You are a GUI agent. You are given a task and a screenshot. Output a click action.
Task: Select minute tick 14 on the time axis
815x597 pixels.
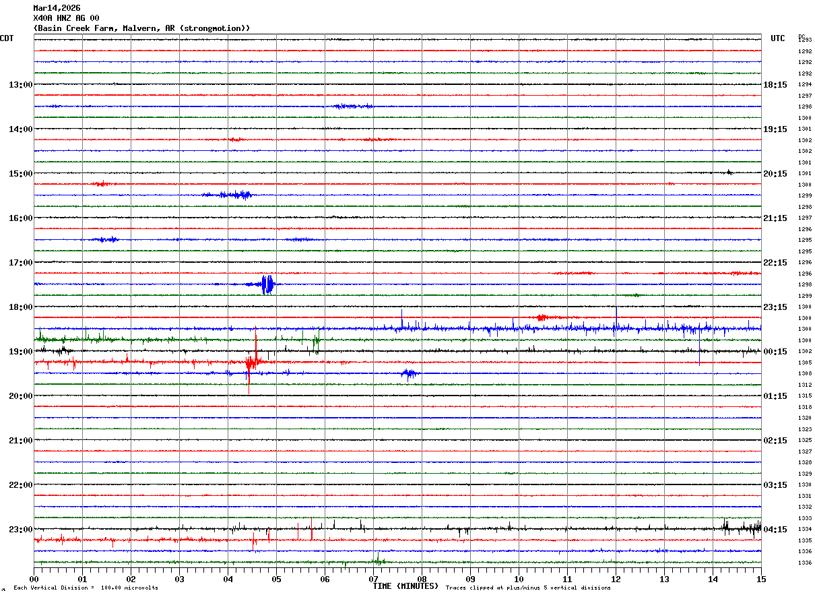point(713,579)
